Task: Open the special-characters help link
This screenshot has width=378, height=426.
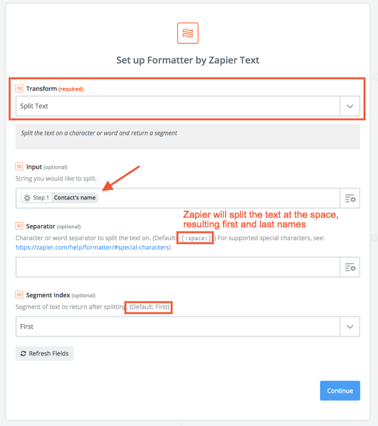Action: tap(93, 247)
